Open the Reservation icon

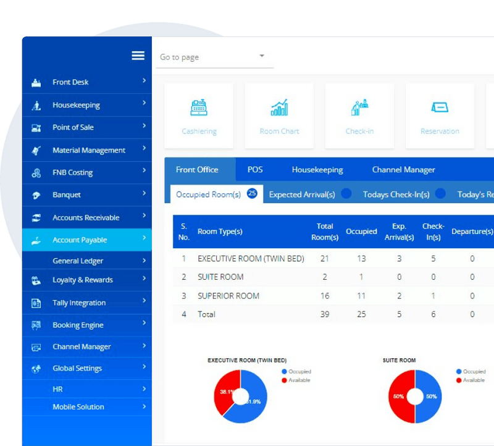440,106
